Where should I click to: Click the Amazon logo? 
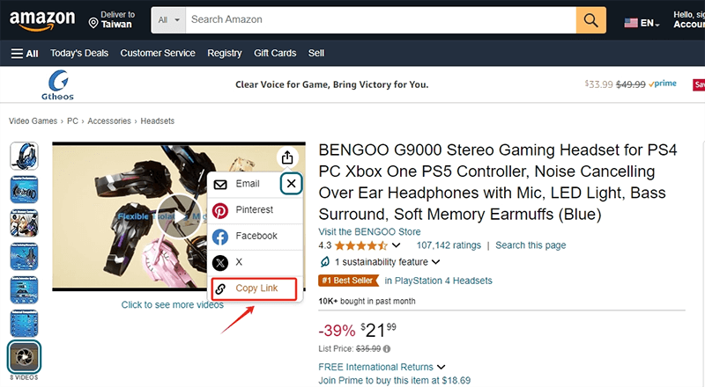pos(42,19)
